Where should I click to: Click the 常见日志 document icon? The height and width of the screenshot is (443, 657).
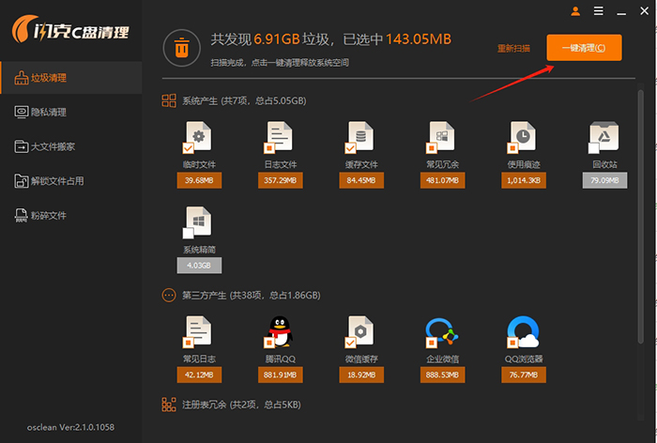tap(199, 330)
